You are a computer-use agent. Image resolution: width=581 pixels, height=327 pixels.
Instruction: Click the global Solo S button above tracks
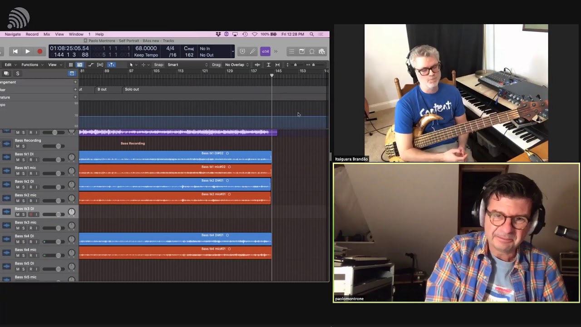(x=18, y=74)
